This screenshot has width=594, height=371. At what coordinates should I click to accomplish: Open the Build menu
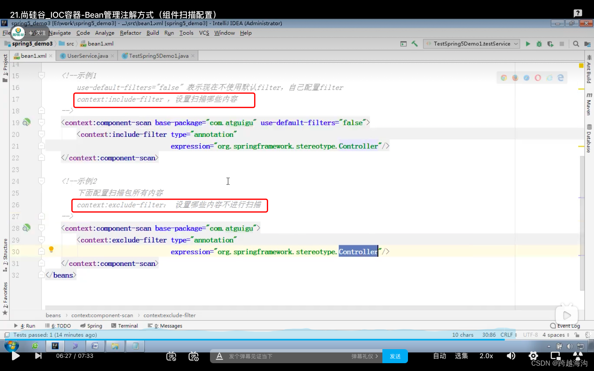[x=153, y=33]
